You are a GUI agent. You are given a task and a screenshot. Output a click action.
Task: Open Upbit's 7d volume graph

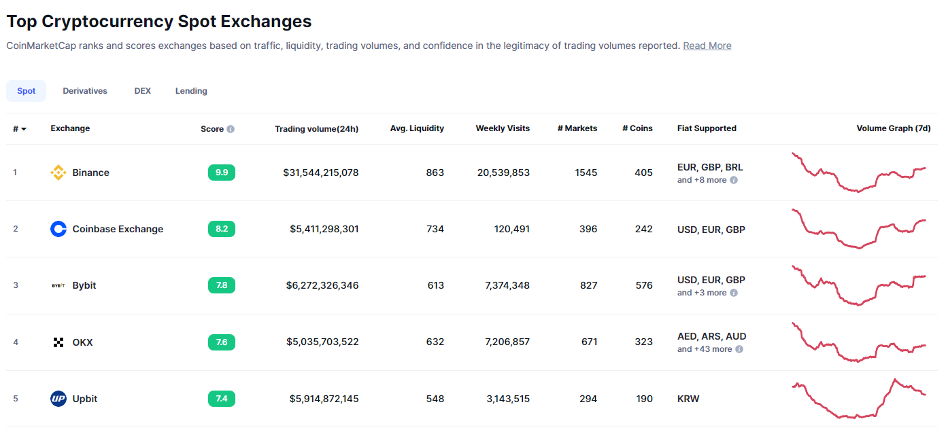[859, 399]
